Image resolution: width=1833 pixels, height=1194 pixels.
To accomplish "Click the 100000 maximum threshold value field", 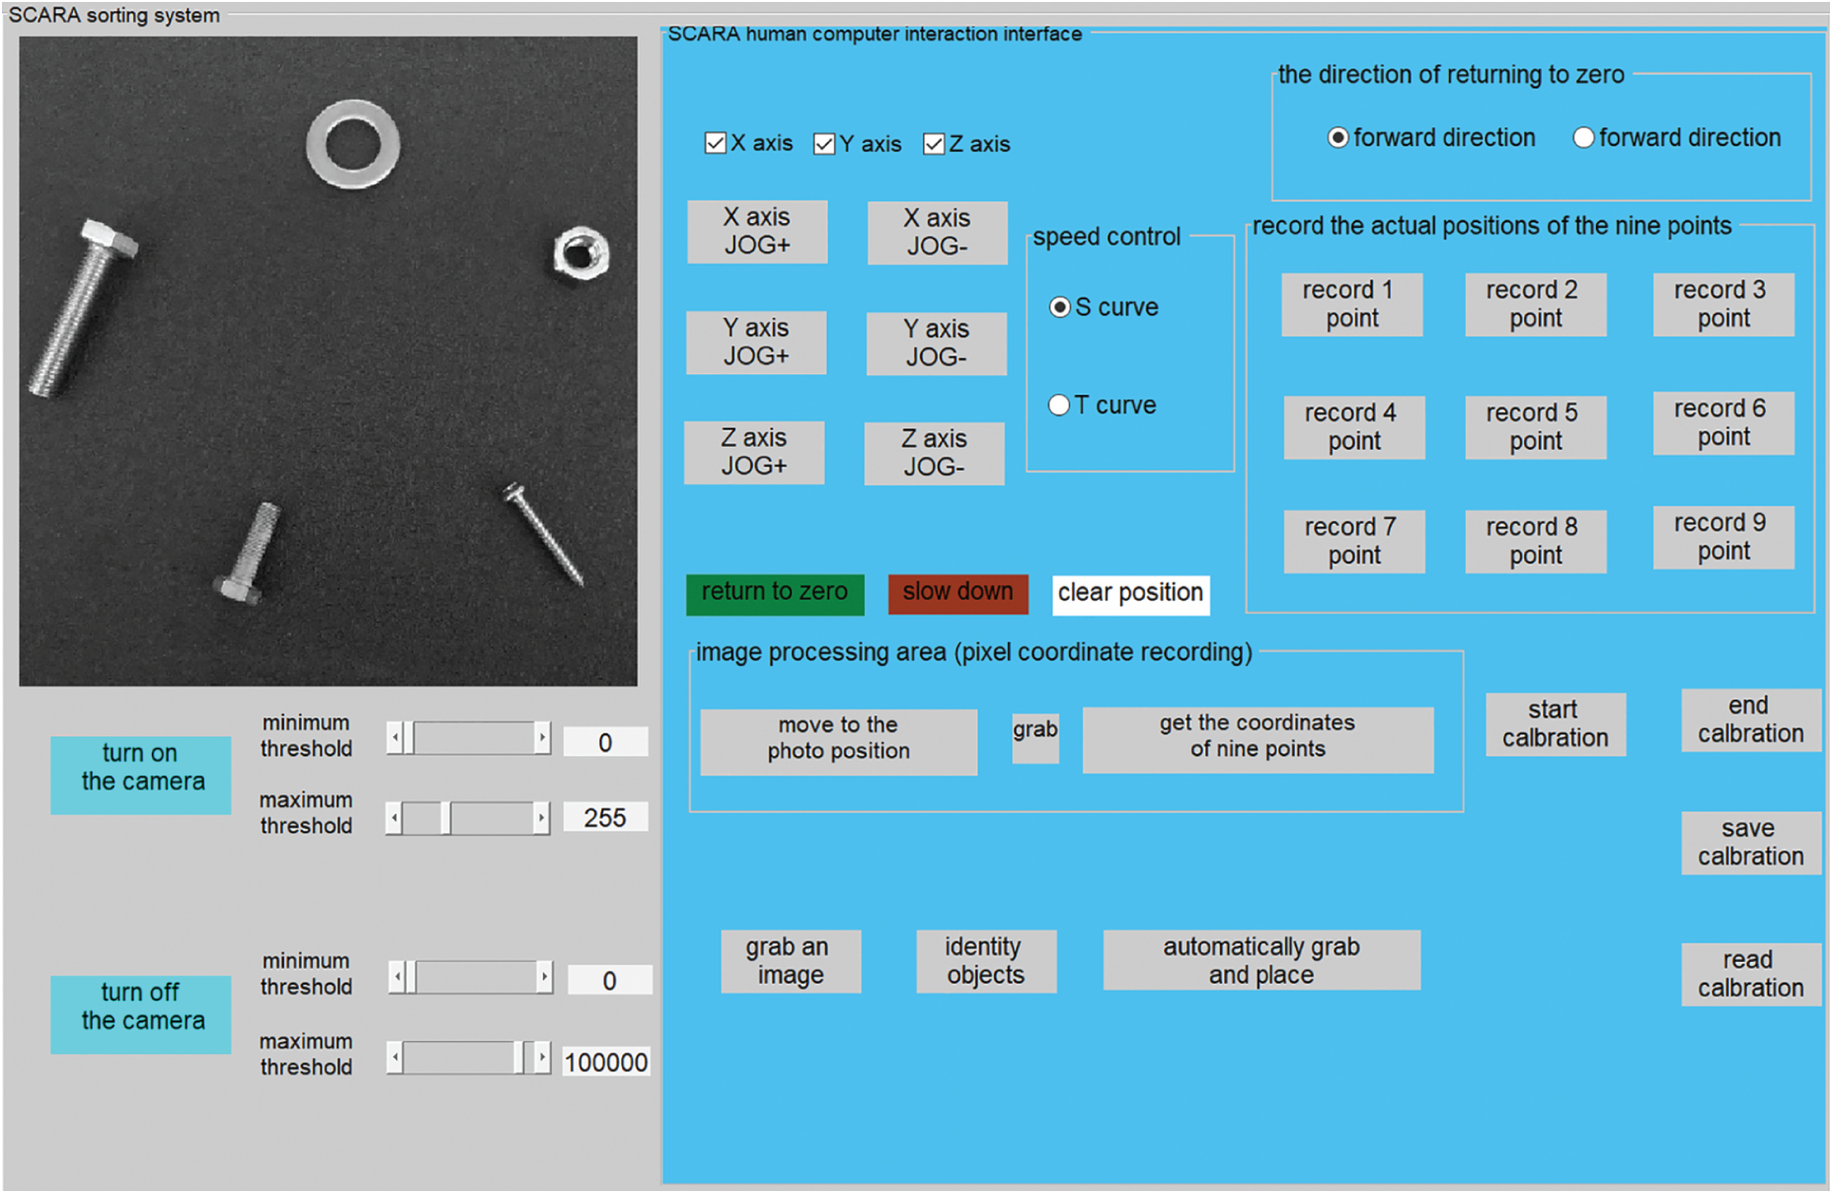I will pyautogui.click(x=606, y=1062).
